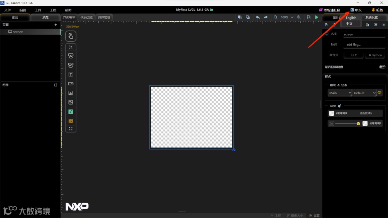Redo the last action
Viewport: 388px width, 218px height.
265,17
